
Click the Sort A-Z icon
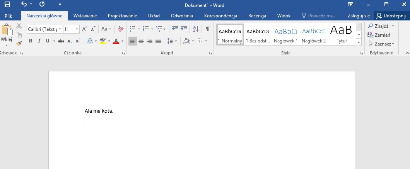coord(196,29)
